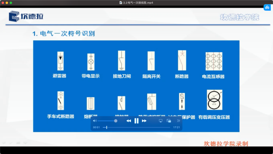Click the elapsed time 00:51
273x154 pixels.
click(x=96, y=127)
